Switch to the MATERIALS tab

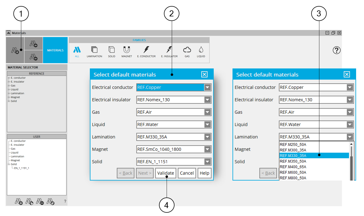(x=55, y=50)
